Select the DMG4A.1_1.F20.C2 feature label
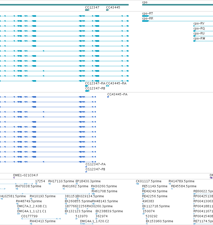This screenshot has width=213, height=225. tap(95, 221)
